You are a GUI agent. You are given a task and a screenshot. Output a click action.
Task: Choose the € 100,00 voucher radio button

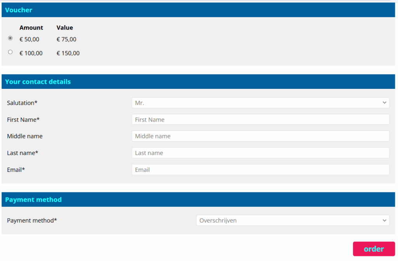pyautogui.click(x=10, y=52)
